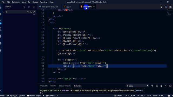Open the Go menu

click(29, 2)
